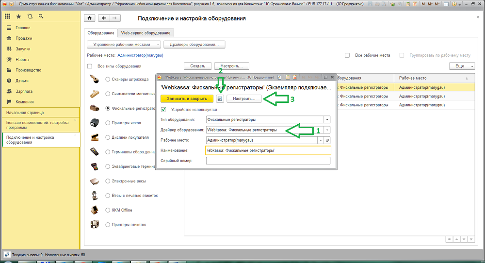Open Продажи section in sidebar
Image resolution: width=485 pixels, height=263 pixels.
pyautogui.click(x=24, y=38)
